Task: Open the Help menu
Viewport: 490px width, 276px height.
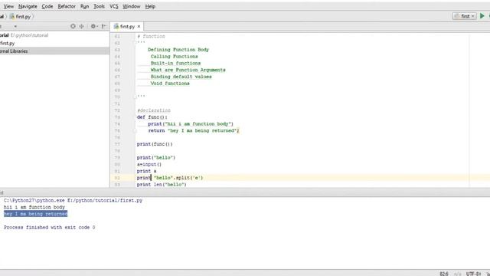Action: [150, 6]
